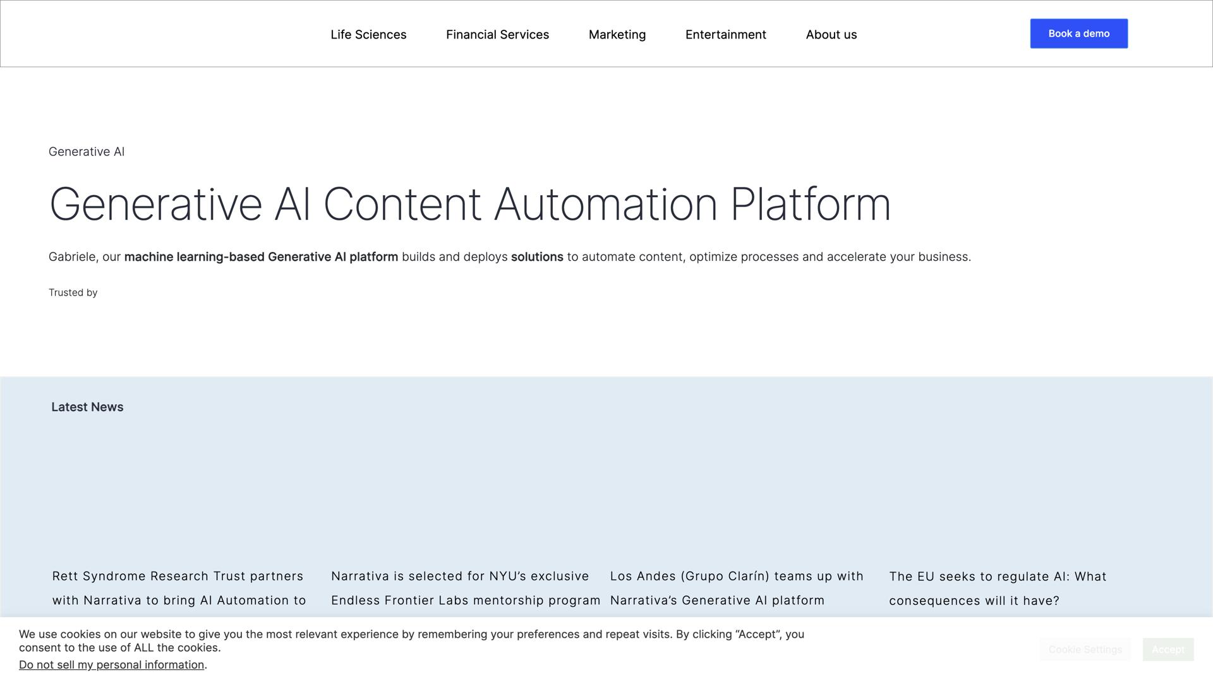Navigate to the About us page
This screenshot has height=682, width=1213.
coord(831,35)
